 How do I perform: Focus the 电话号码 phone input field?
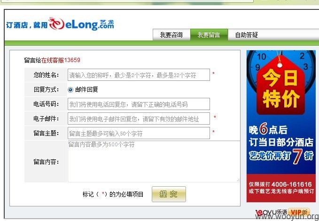pos(139,104)
